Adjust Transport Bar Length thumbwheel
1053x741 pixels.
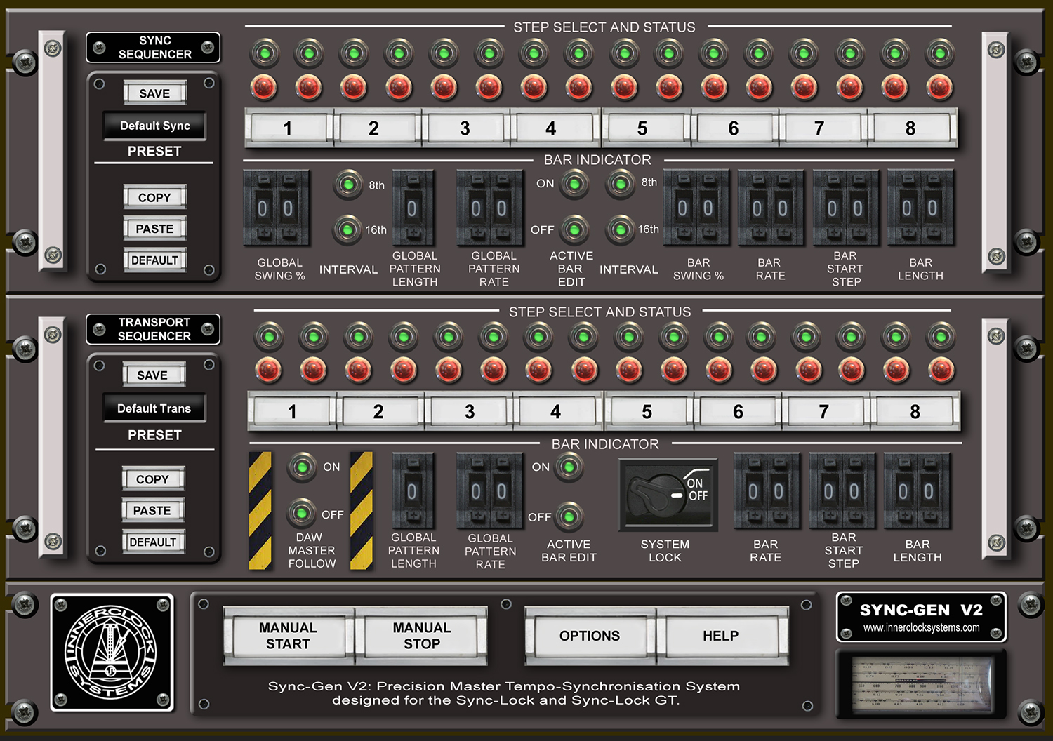click(917, 490)
